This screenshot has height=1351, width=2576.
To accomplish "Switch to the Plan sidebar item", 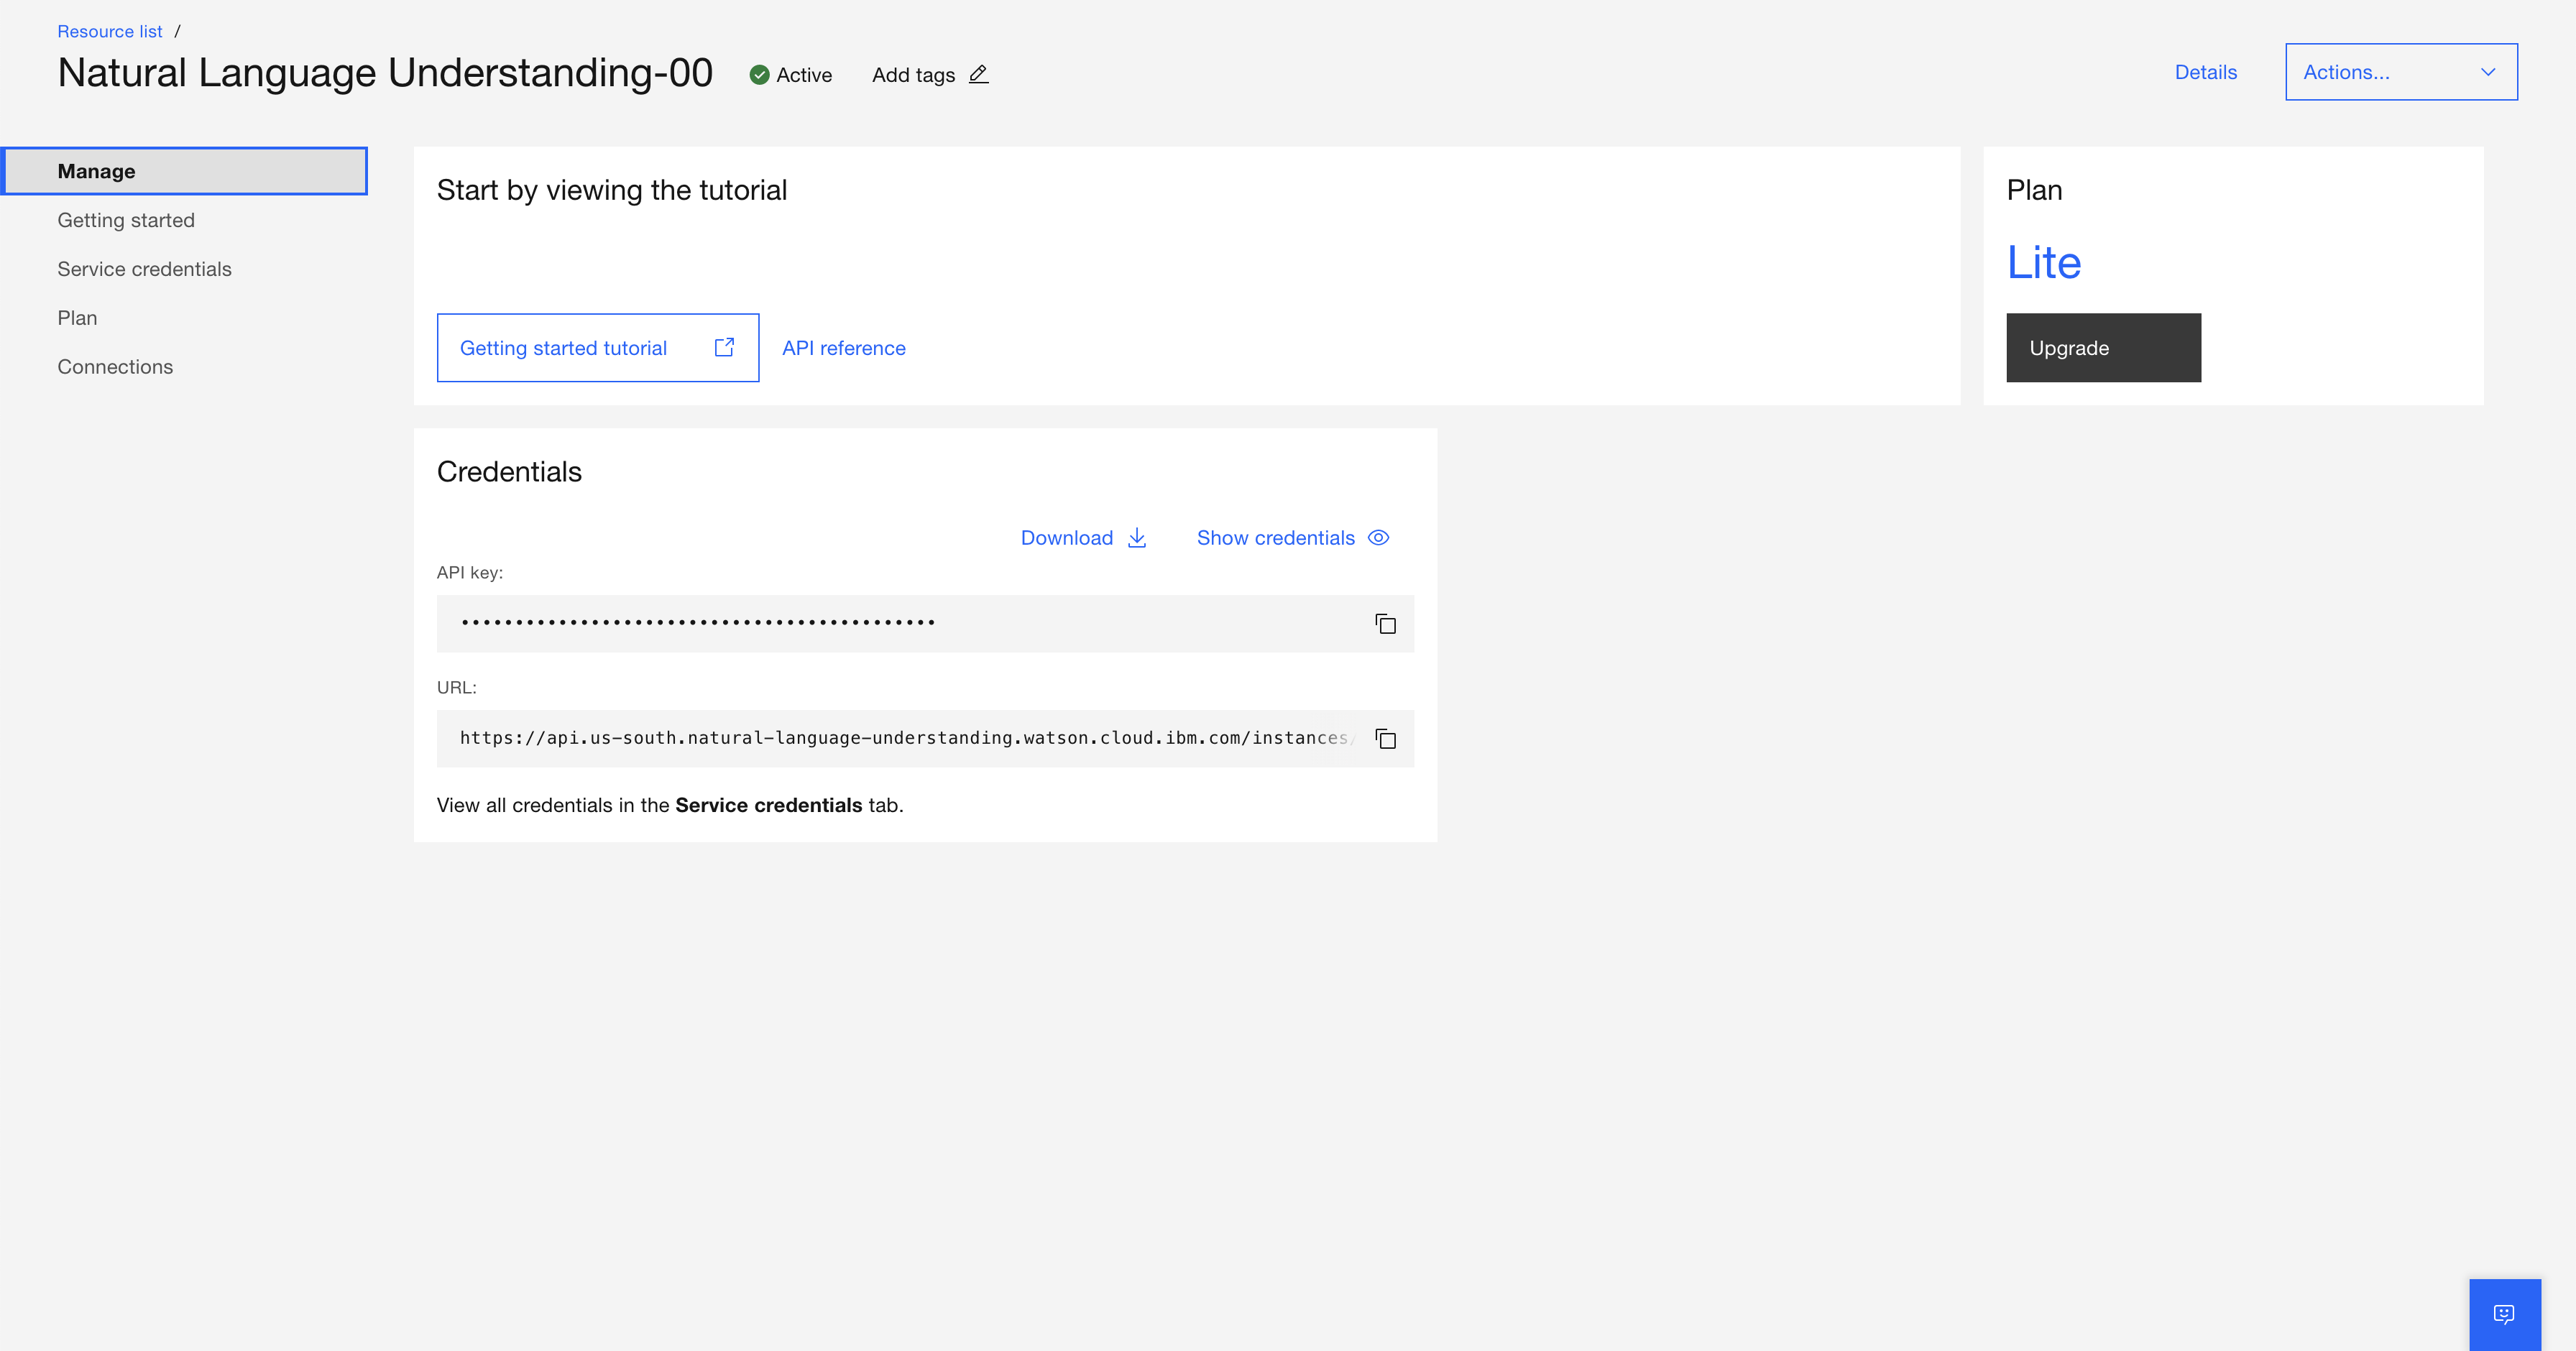I will 77,318.
